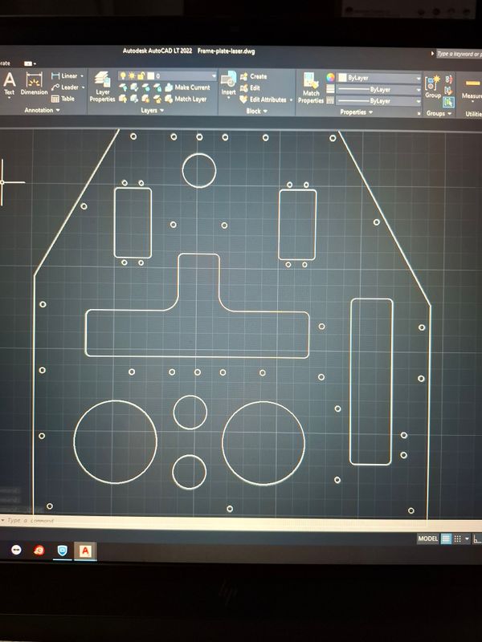This screenshot has height=642, width=482.
Task: Click Match Layer button
Action: tap(186, 99)
